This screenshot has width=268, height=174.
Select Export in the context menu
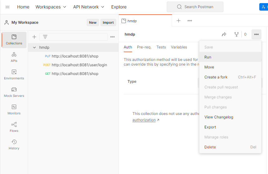pyautogui.click(x=210, y=127)
